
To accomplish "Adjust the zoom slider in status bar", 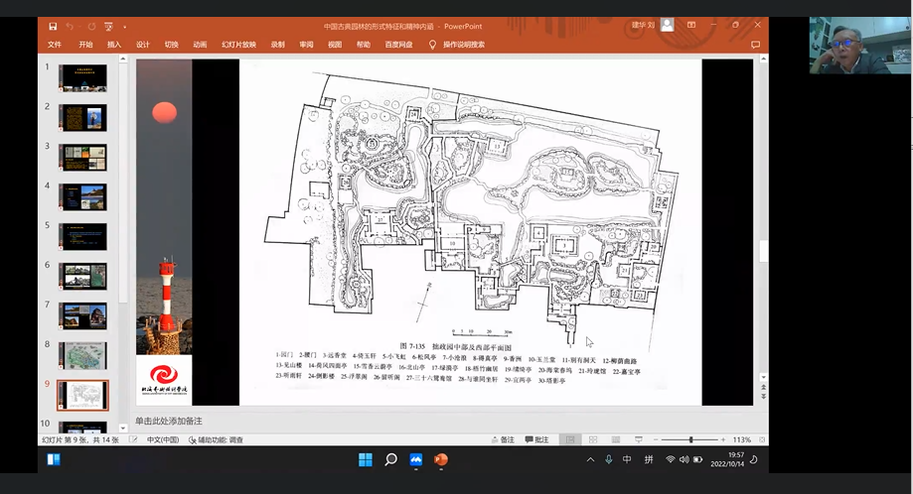I will pyautogui.click(x=690, y=439).
